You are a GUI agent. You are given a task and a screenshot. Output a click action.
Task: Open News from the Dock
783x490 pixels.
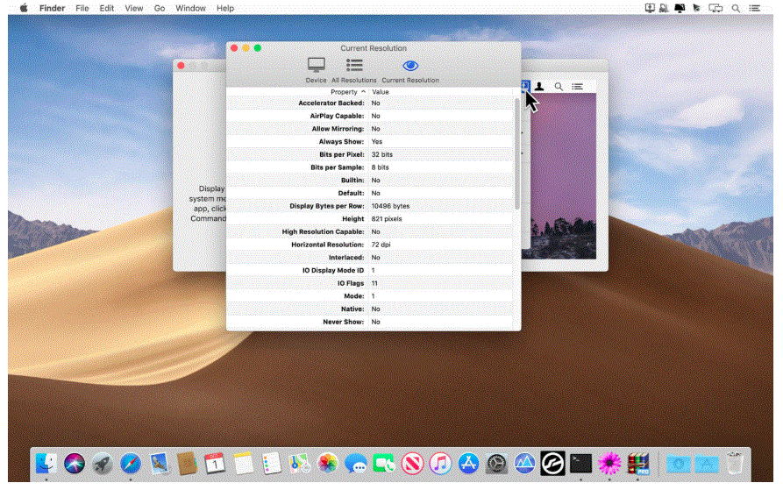click(x=412, y=463)
